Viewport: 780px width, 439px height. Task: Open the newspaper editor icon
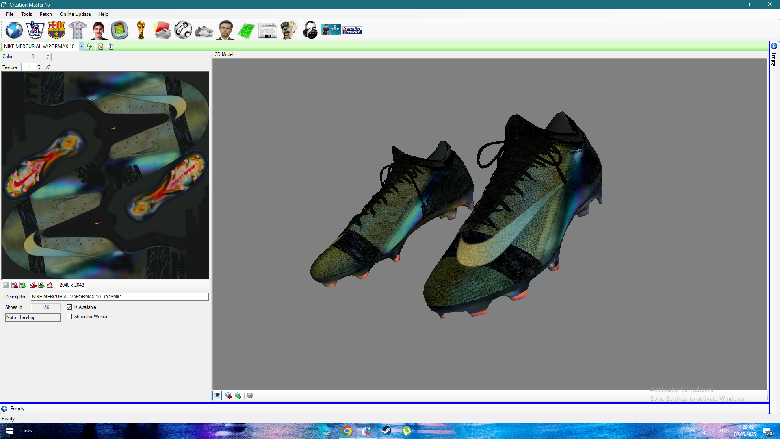(x=267, y=31)
